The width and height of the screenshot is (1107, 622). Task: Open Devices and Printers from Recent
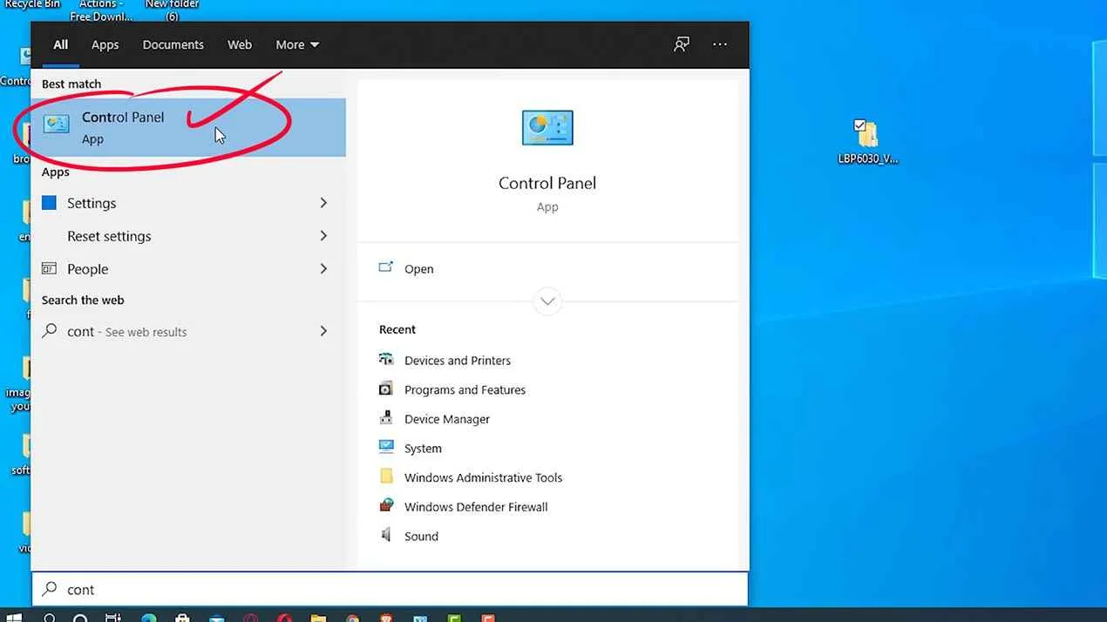tap(458, 361)
